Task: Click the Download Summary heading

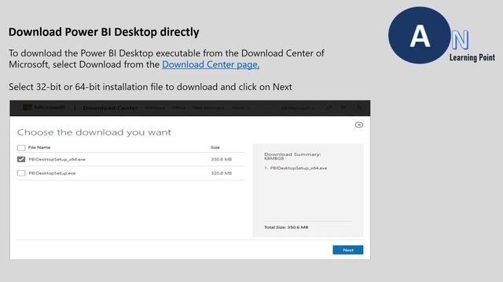Action: tap(292, 154)
